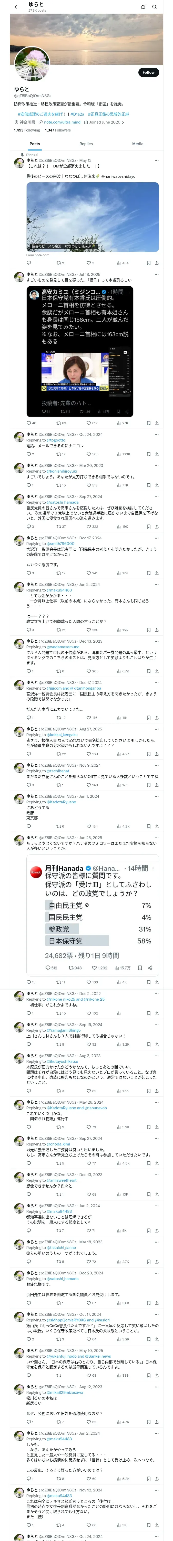Screen dimensions: 173x1541
Task: Share the pinned post
Action: click(156, 263)
